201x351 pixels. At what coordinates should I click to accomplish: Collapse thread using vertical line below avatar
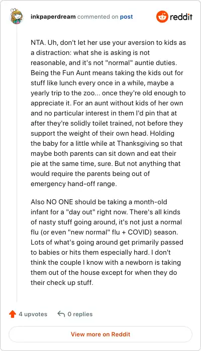point(17,163)
